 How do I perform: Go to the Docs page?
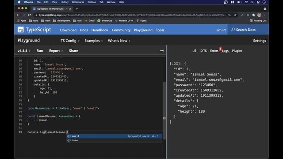pos(84,30)
